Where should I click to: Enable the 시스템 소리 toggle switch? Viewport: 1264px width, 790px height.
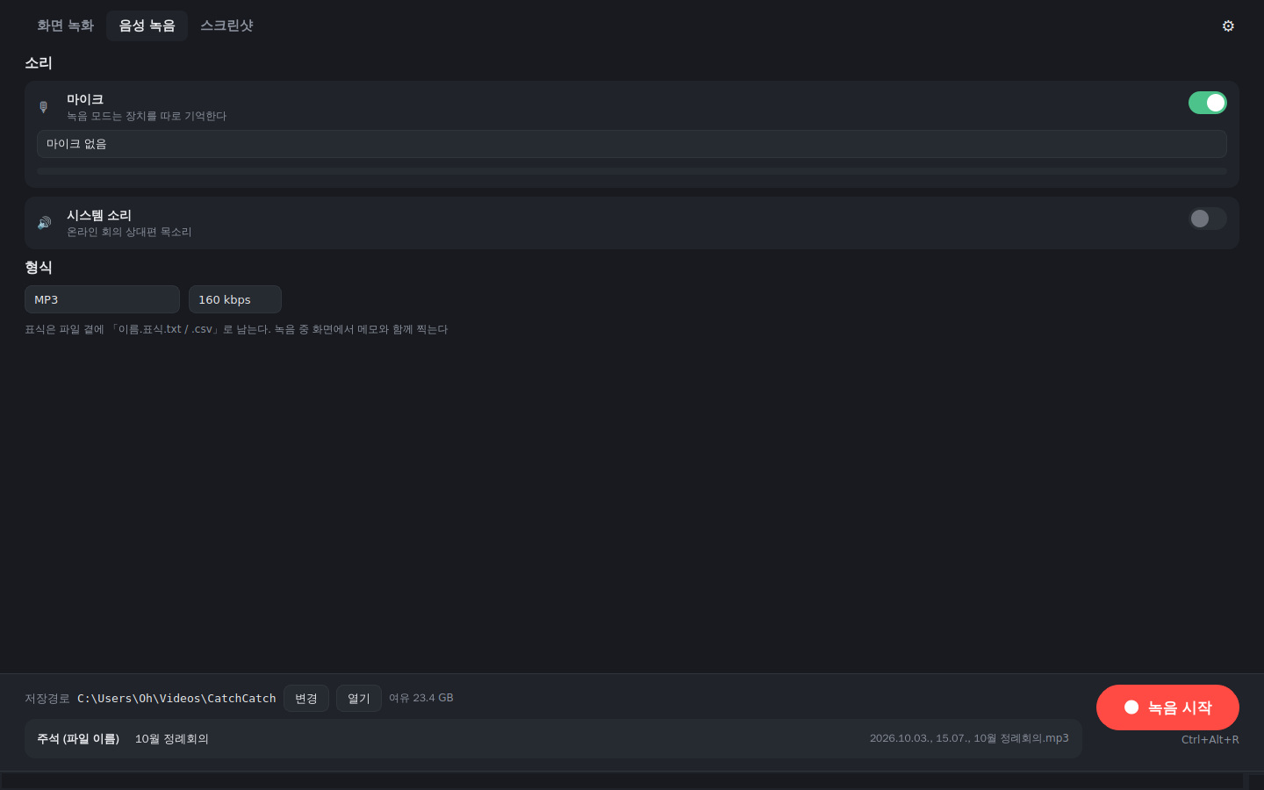[x=1208, y=219]
